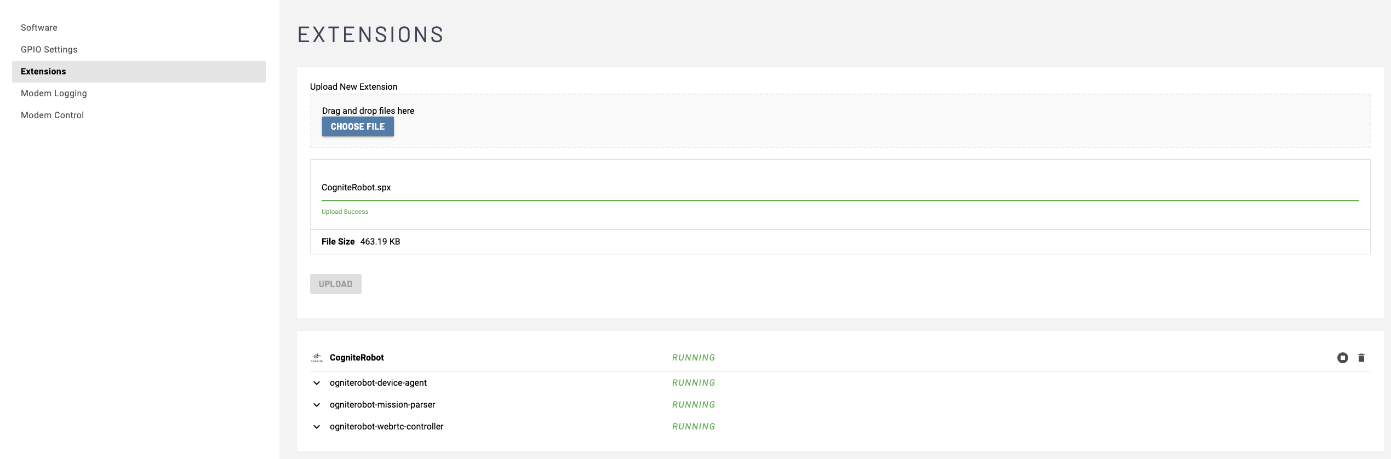This screenshot has height=459, width=1391.
Task: Click RUNNING status of webrtc-controller
Action: click(x=694, y=426)
